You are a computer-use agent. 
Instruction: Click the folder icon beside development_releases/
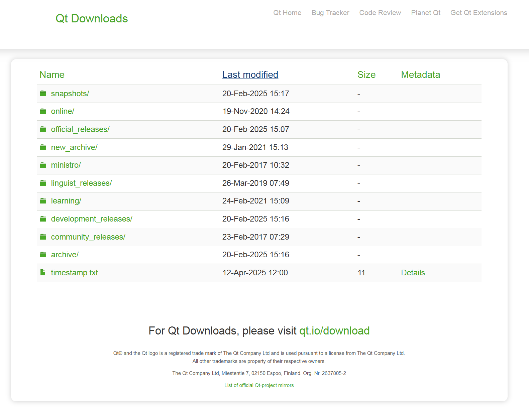point(43,219)
